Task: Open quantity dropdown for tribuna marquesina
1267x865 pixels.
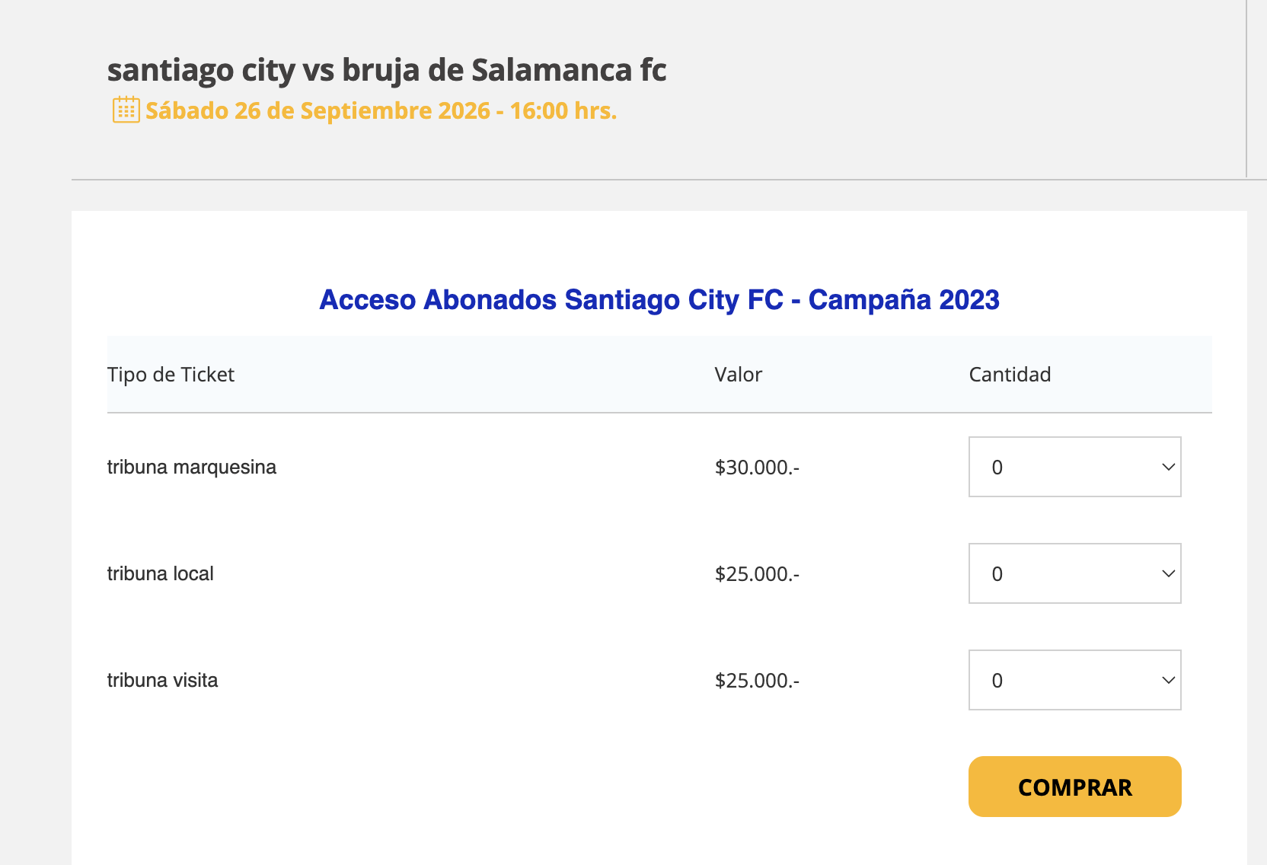Action: tap(1074, 467)
